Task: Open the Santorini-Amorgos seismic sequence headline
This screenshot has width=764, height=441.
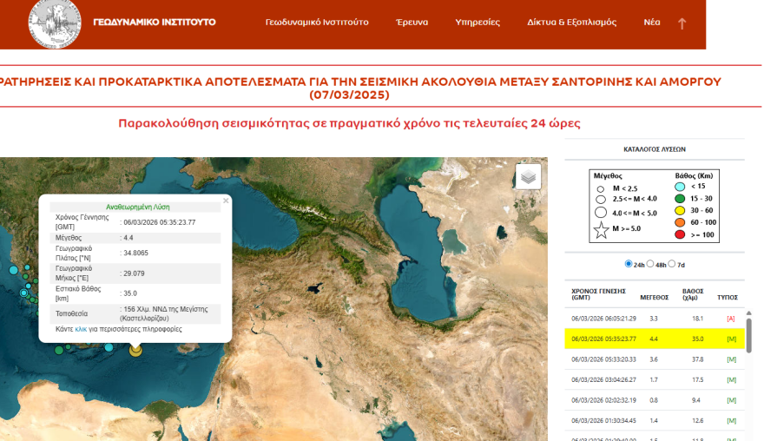Action: [x=359, y=88]
